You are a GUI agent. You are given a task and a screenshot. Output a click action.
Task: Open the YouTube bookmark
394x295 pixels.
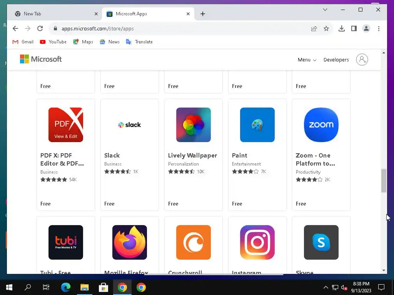tap(53, 42)
